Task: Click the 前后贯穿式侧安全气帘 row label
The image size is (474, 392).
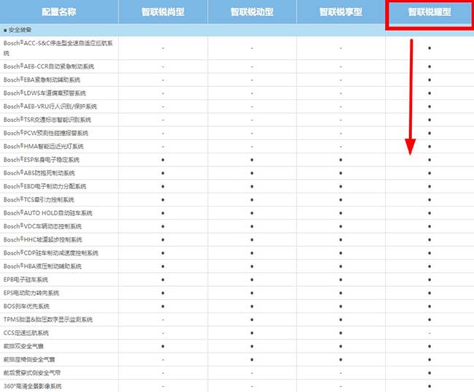Action: pyautogui.click(x=32, y=373)
